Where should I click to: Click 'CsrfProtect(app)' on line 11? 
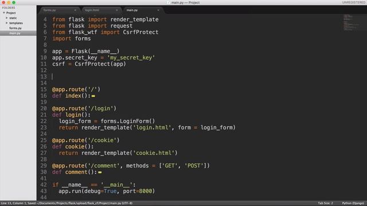tap(100, 64)
